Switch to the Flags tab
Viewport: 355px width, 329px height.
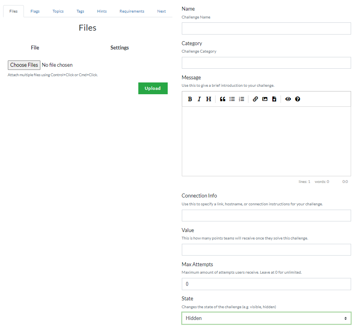(x=35, y=11)
